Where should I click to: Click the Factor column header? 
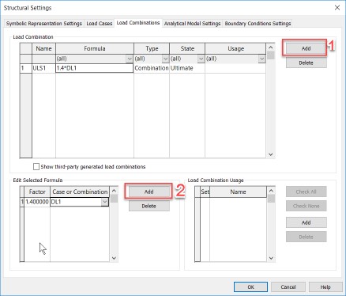37,192
